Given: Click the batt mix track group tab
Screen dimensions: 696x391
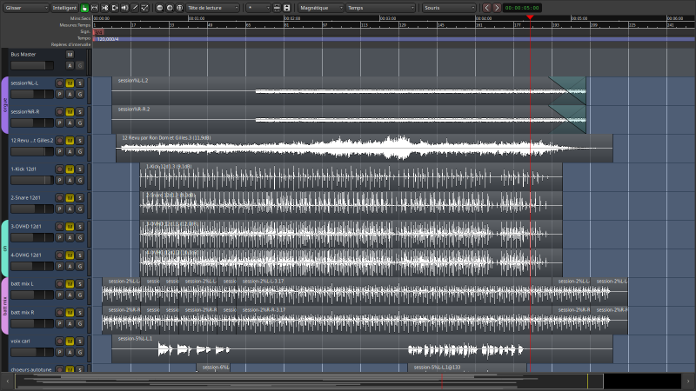Looking at the screenshot, I should click(5, 306).
